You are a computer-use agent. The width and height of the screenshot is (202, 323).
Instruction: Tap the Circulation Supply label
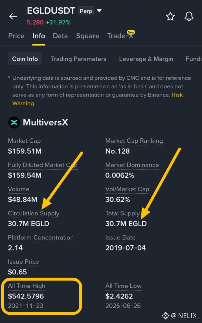(34, 213)
